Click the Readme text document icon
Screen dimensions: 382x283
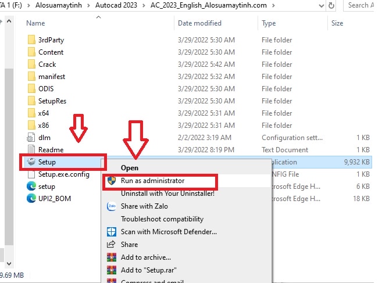31,150
